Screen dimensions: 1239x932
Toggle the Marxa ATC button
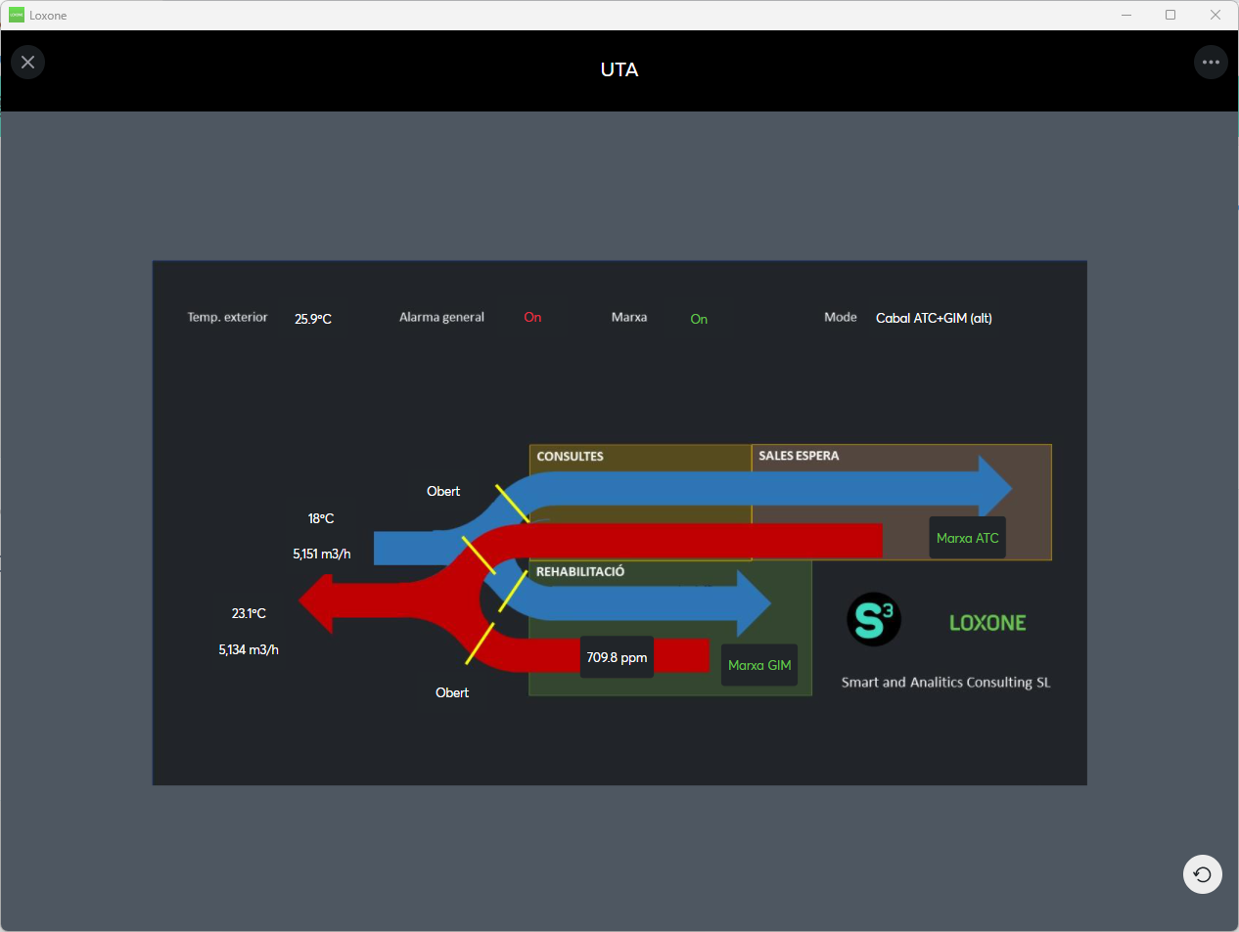point(967,538)
